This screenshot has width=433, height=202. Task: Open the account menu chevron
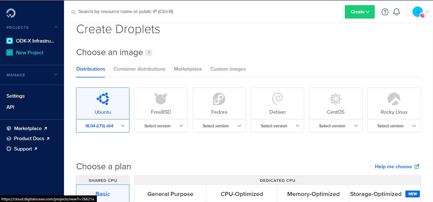coord(427,12)
